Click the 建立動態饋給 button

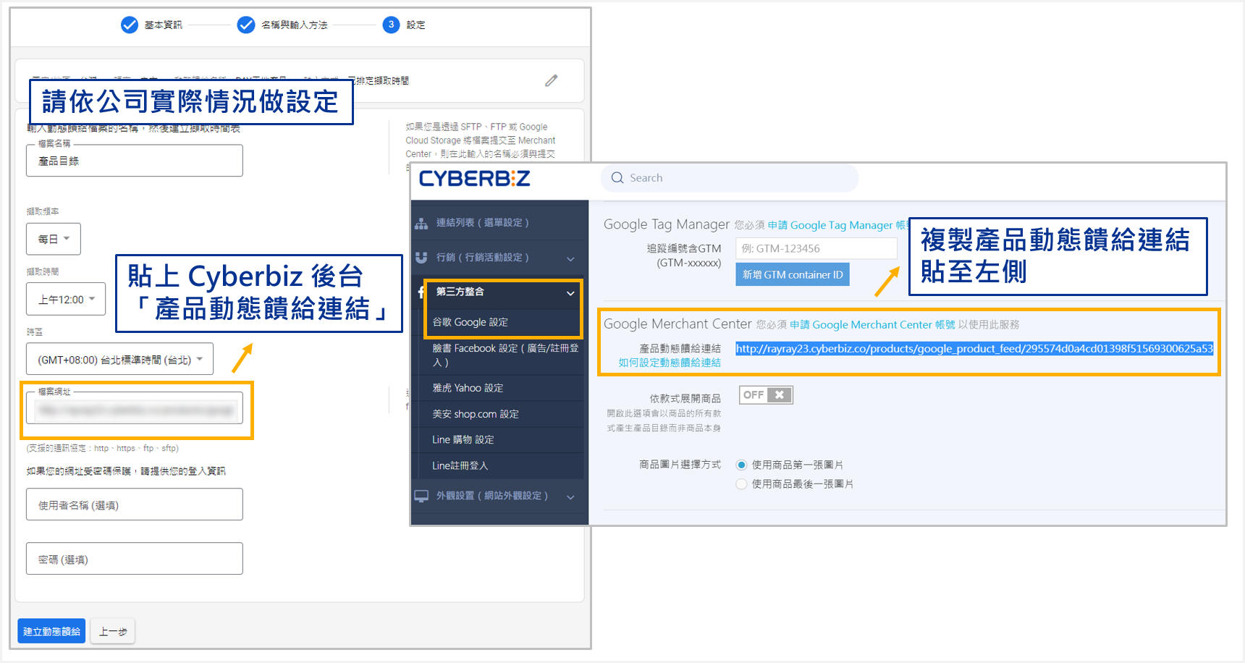pyautogui.click(x=51, y=631)
